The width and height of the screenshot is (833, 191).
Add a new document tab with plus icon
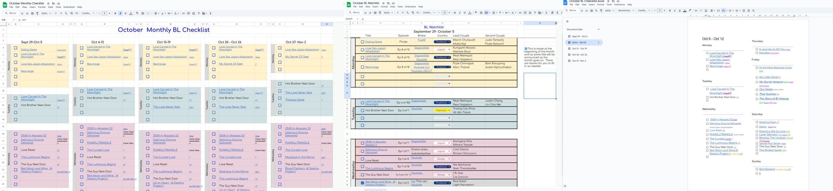click(x=598, y=29)
